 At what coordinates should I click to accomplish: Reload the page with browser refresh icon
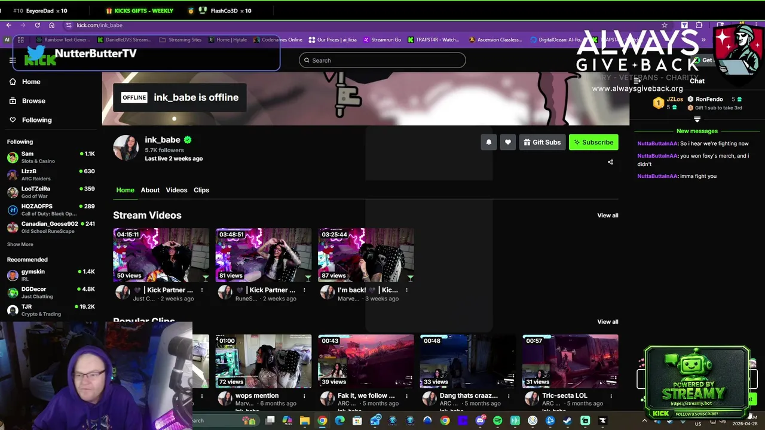pos(37,25)
